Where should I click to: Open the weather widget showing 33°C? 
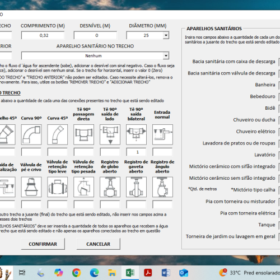pos(249,273)
